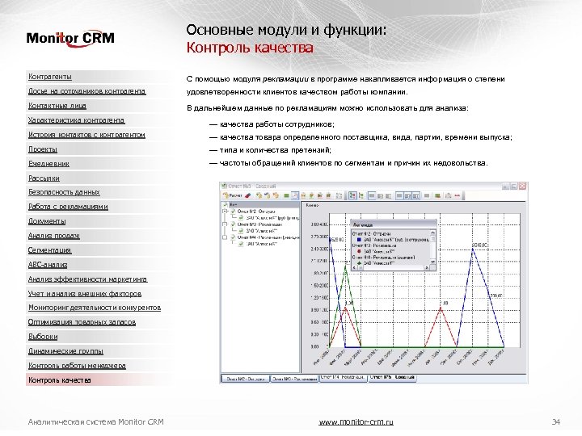The width and height of the screenshot is (582, 436).
Task: Select the 'Отчет №5 - Сводный' bottom tab
Action: point(392,378)
